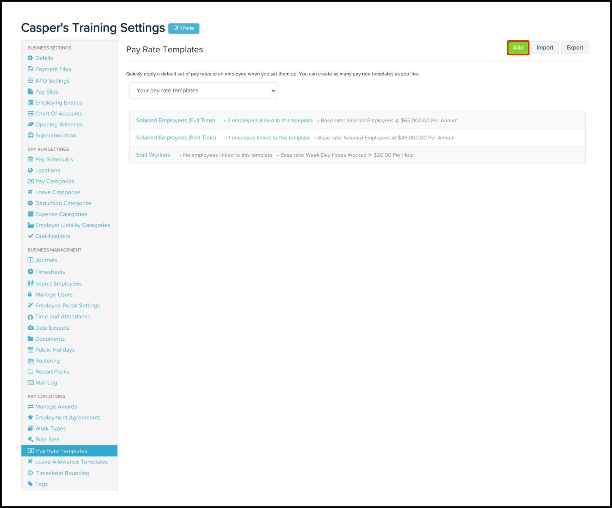The width and height of the screenshot is (612, 508).
Task: Click the Export button
Action: [x=575, y=48]
